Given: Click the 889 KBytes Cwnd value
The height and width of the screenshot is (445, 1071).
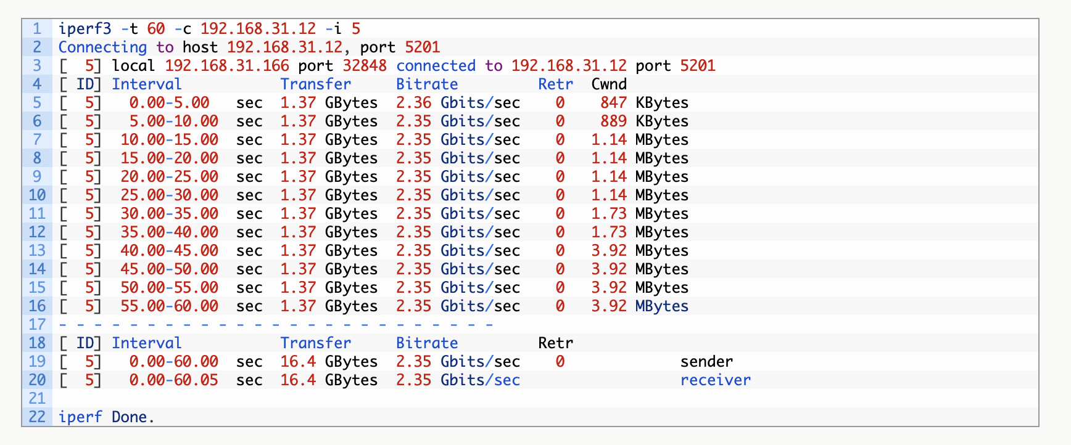Looking at the screenshot, I should click(644, 121).
